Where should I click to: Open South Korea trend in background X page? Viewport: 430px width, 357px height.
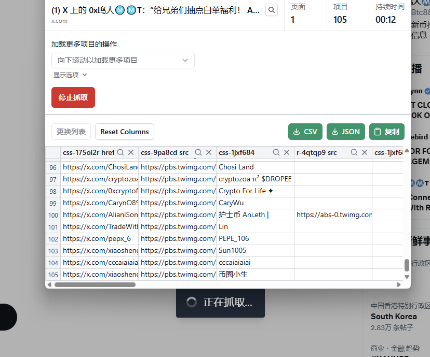pyautogui.click(x=394, y=317)
